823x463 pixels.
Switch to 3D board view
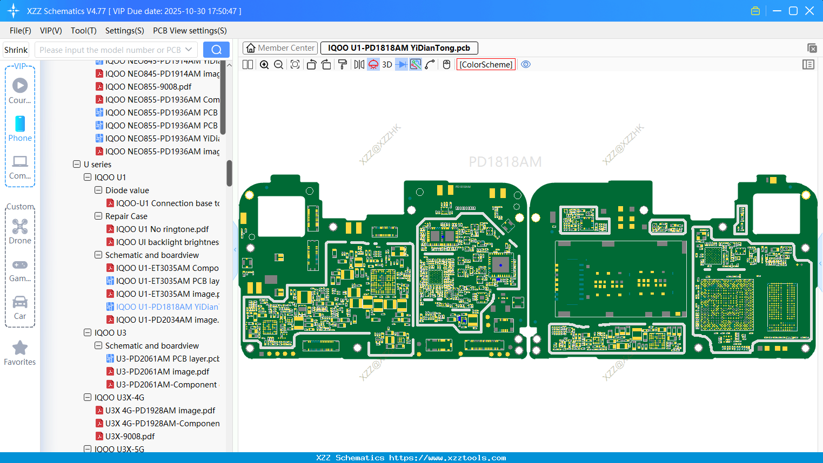coord(387,65)
